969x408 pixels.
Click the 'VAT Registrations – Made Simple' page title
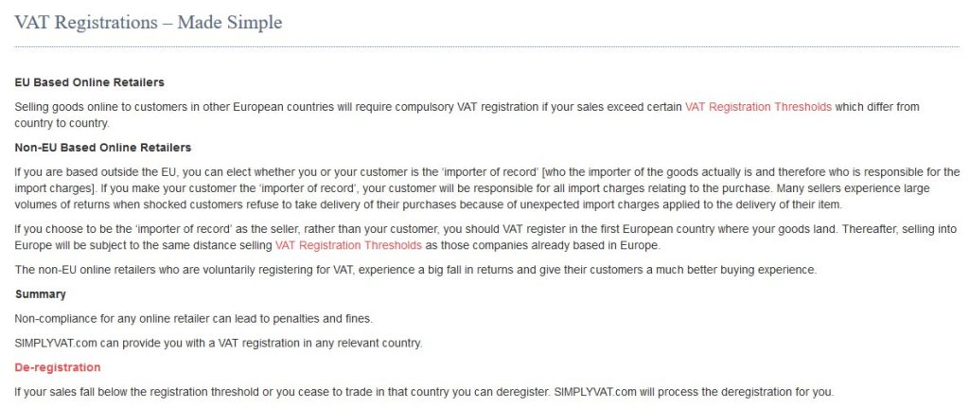pos(149,23)
